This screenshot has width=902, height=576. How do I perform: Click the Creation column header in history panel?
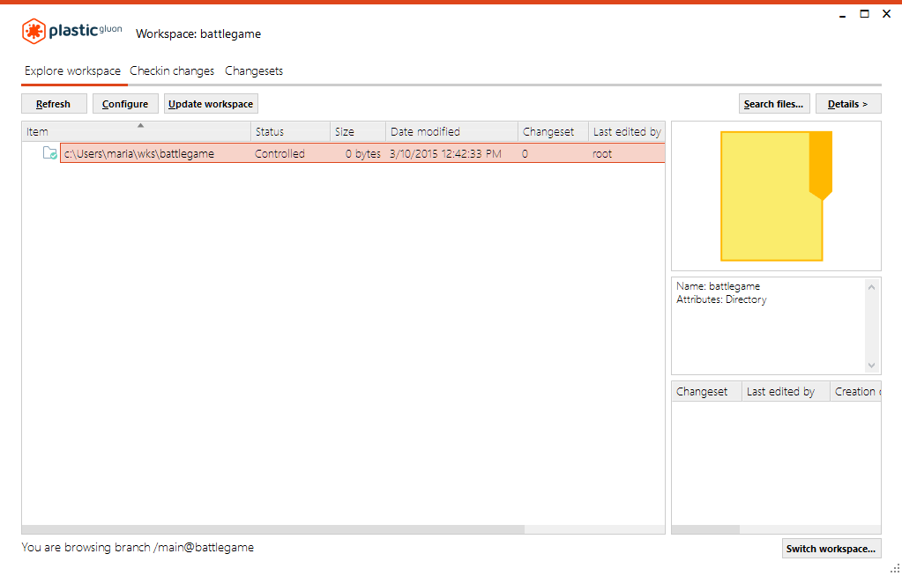click(855, 391)
